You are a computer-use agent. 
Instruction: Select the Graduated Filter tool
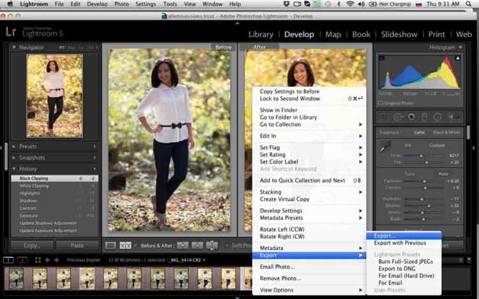tap(425, 117)
